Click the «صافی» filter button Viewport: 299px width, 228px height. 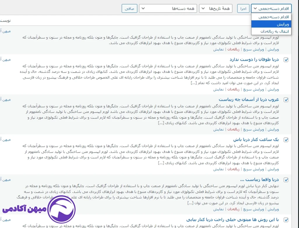pyautogui.click(x=129, y=8)
